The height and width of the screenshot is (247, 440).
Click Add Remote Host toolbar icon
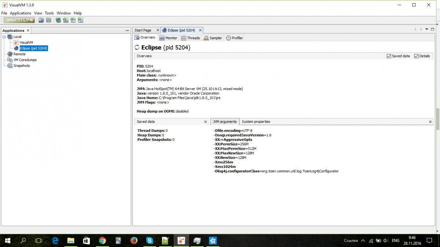tap(58, 20)
